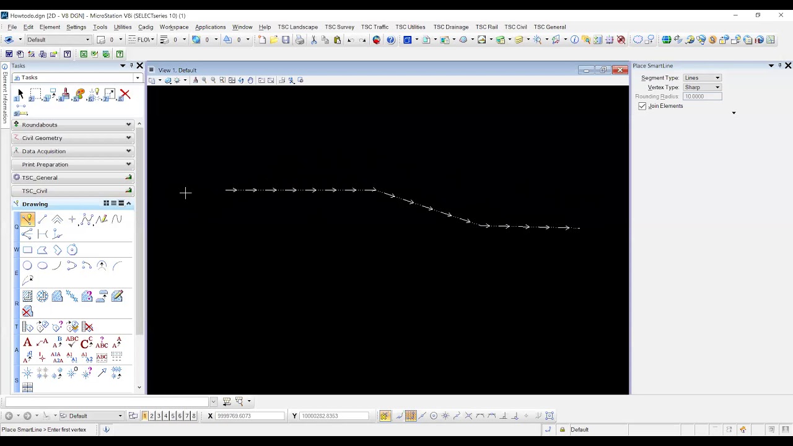Select the Element Selection arrow tool
Screen dimensions: 793x446
point(20,94)
